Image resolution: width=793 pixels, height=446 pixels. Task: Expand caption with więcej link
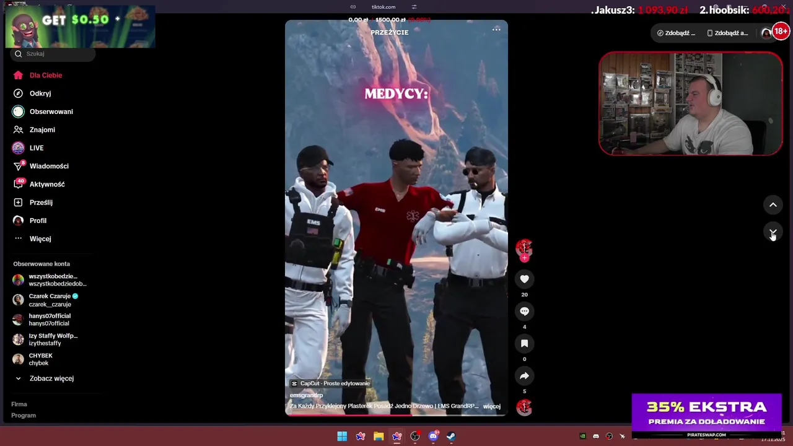pyautogui.click(x=491, y=406)
